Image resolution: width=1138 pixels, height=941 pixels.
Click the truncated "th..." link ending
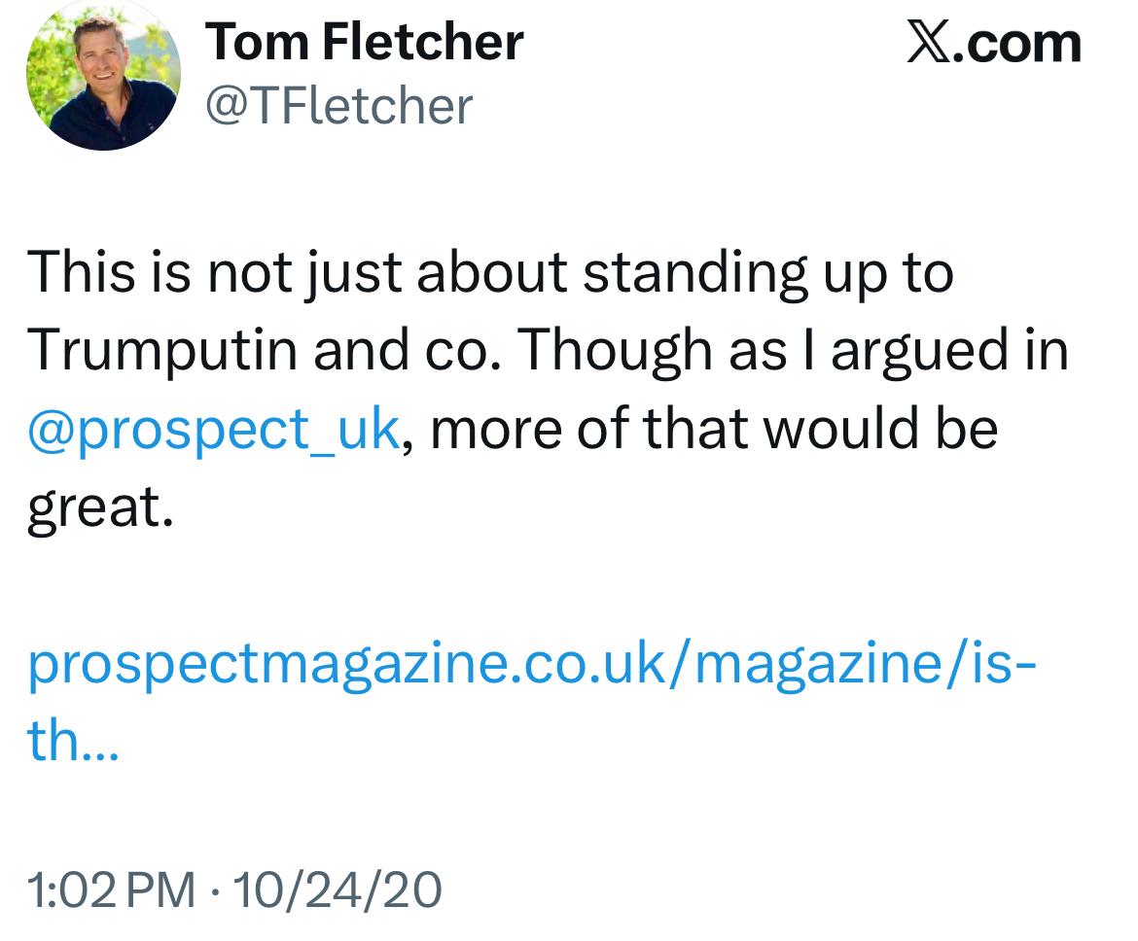coord(73,741)
